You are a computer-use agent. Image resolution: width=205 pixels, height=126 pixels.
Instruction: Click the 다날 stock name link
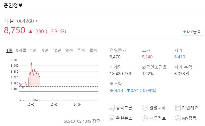point(9,21)
